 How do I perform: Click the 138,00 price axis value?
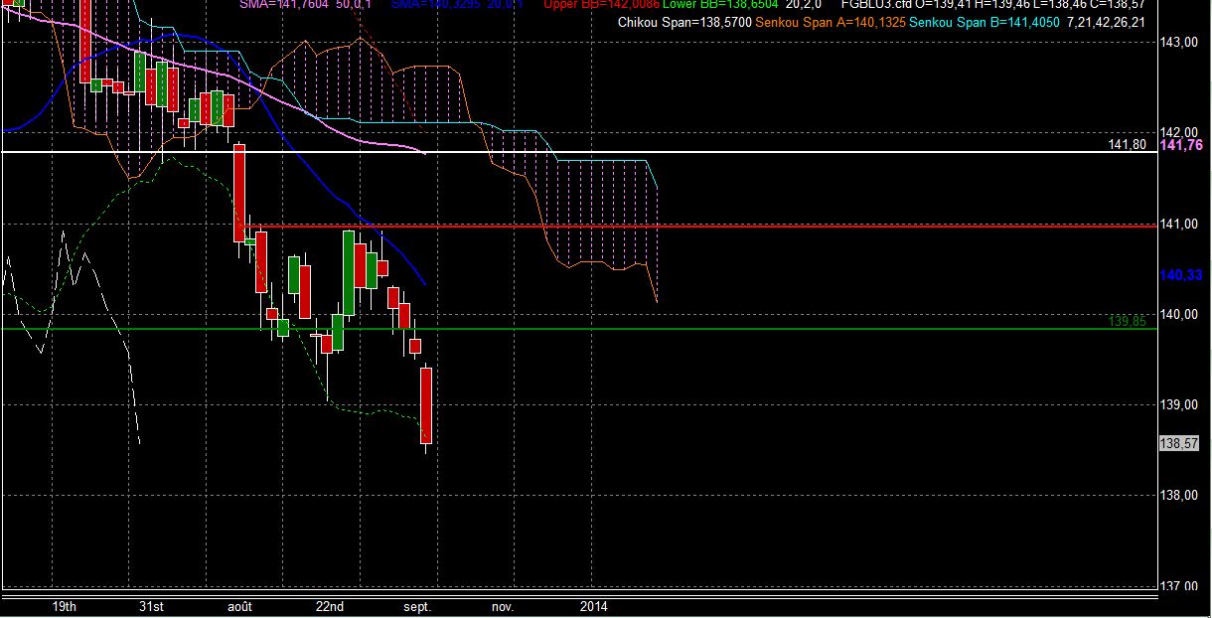[1181, 496]
